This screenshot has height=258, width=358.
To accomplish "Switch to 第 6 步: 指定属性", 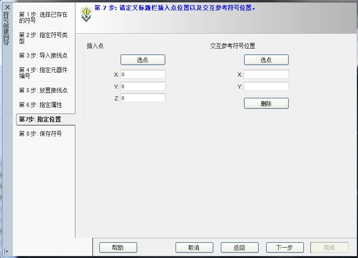I will click(x=45, y=105).
